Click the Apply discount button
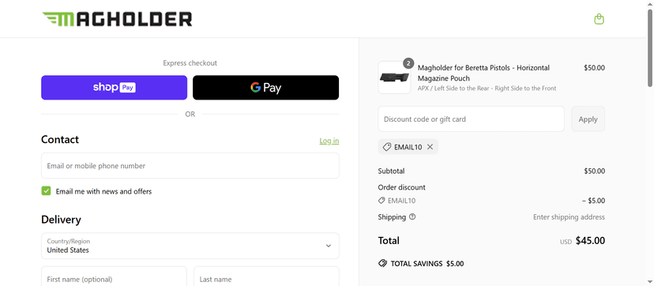This screenshot has width=654, height=286. (588, 119)
